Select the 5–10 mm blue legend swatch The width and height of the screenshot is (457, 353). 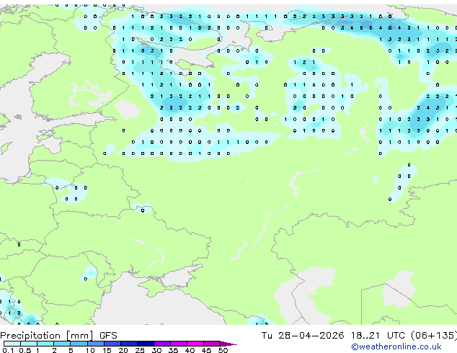coord(79,344)
